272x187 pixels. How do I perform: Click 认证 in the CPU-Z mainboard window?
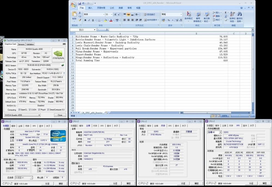click(x=115, y=183)
